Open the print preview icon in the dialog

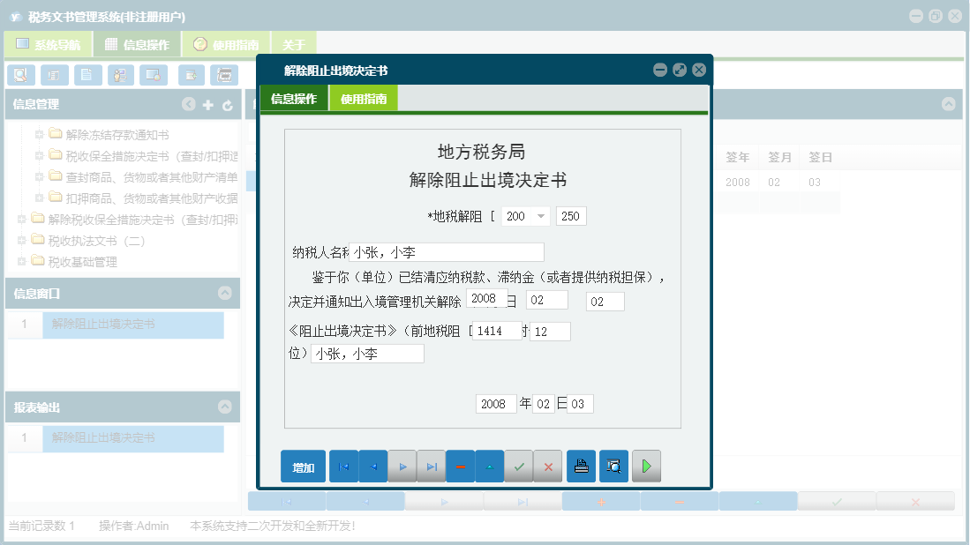(613, 466)
